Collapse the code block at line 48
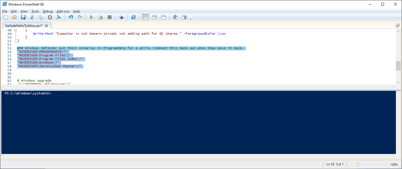 pos(16,30)
